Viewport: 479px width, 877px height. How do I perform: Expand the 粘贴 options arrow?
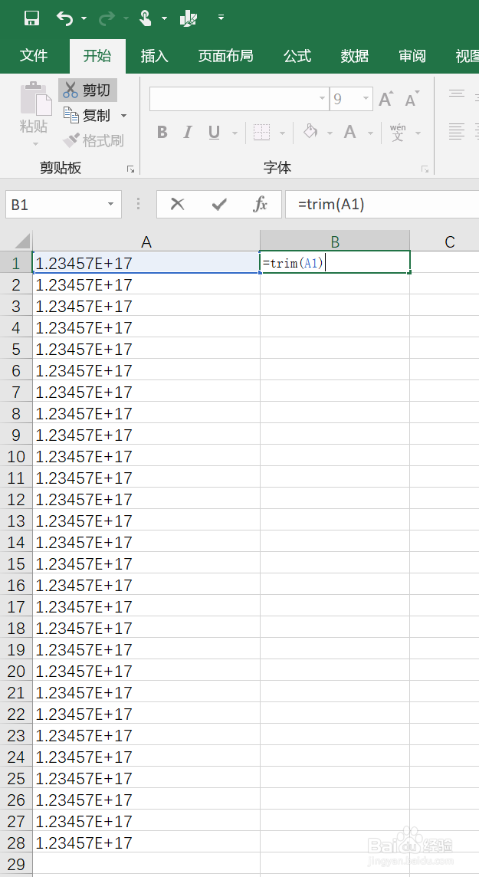[x=35, y=144]
